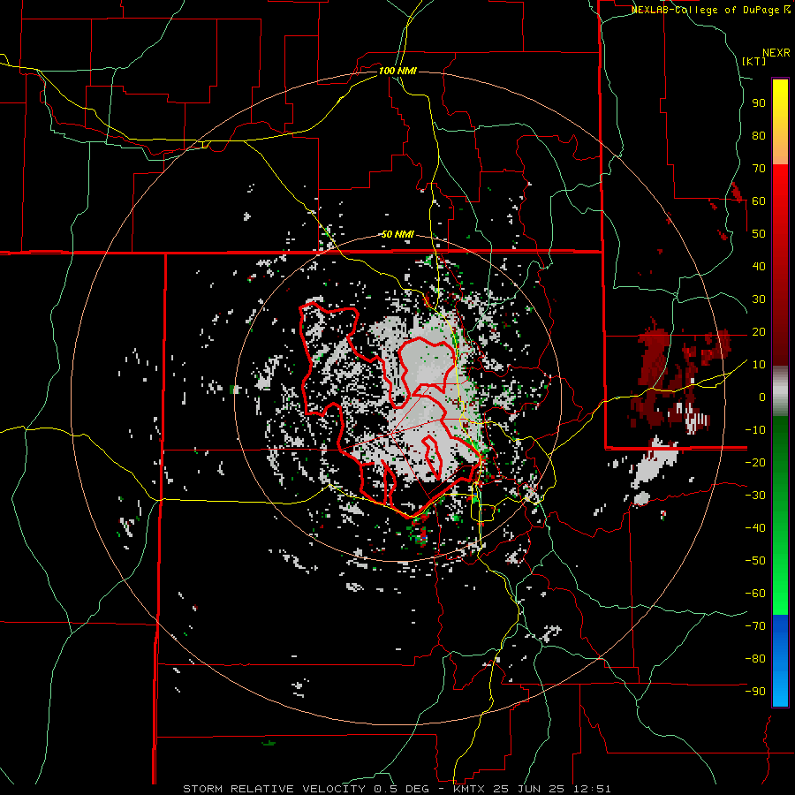Click the "50 NMI" range ring label

click(x=397, y=234)
